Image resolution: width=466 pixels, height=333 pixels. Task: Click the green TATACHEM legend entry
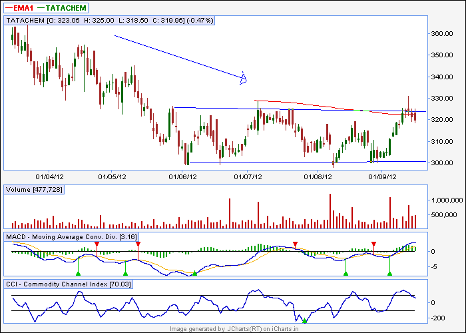62,8
